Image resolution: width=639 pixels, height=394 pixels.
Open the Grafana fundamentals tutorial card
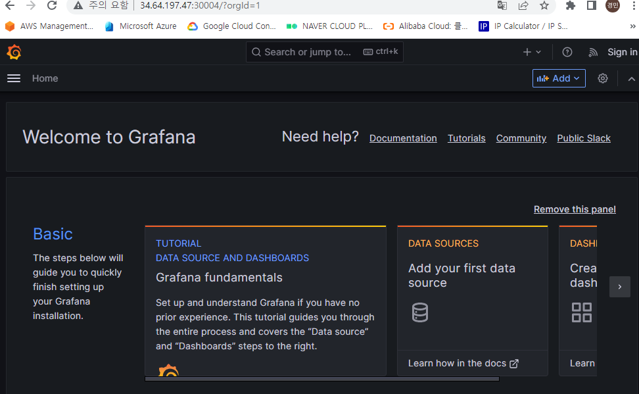tap(266, 301)
